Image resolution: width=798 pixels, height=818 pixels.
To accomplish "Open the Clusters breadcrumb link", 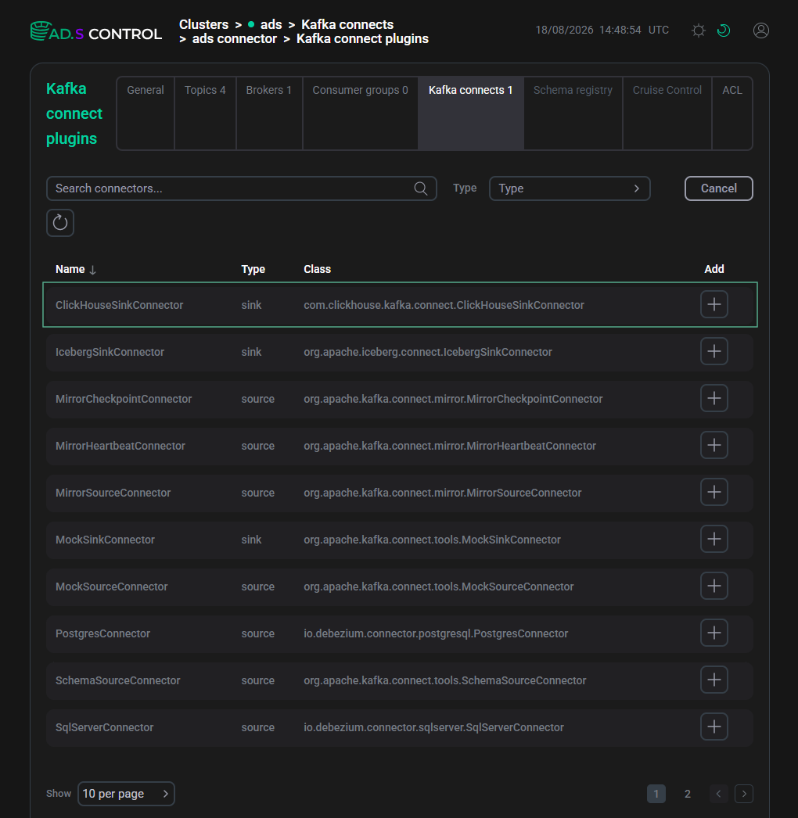I will (x=203, y=24).
